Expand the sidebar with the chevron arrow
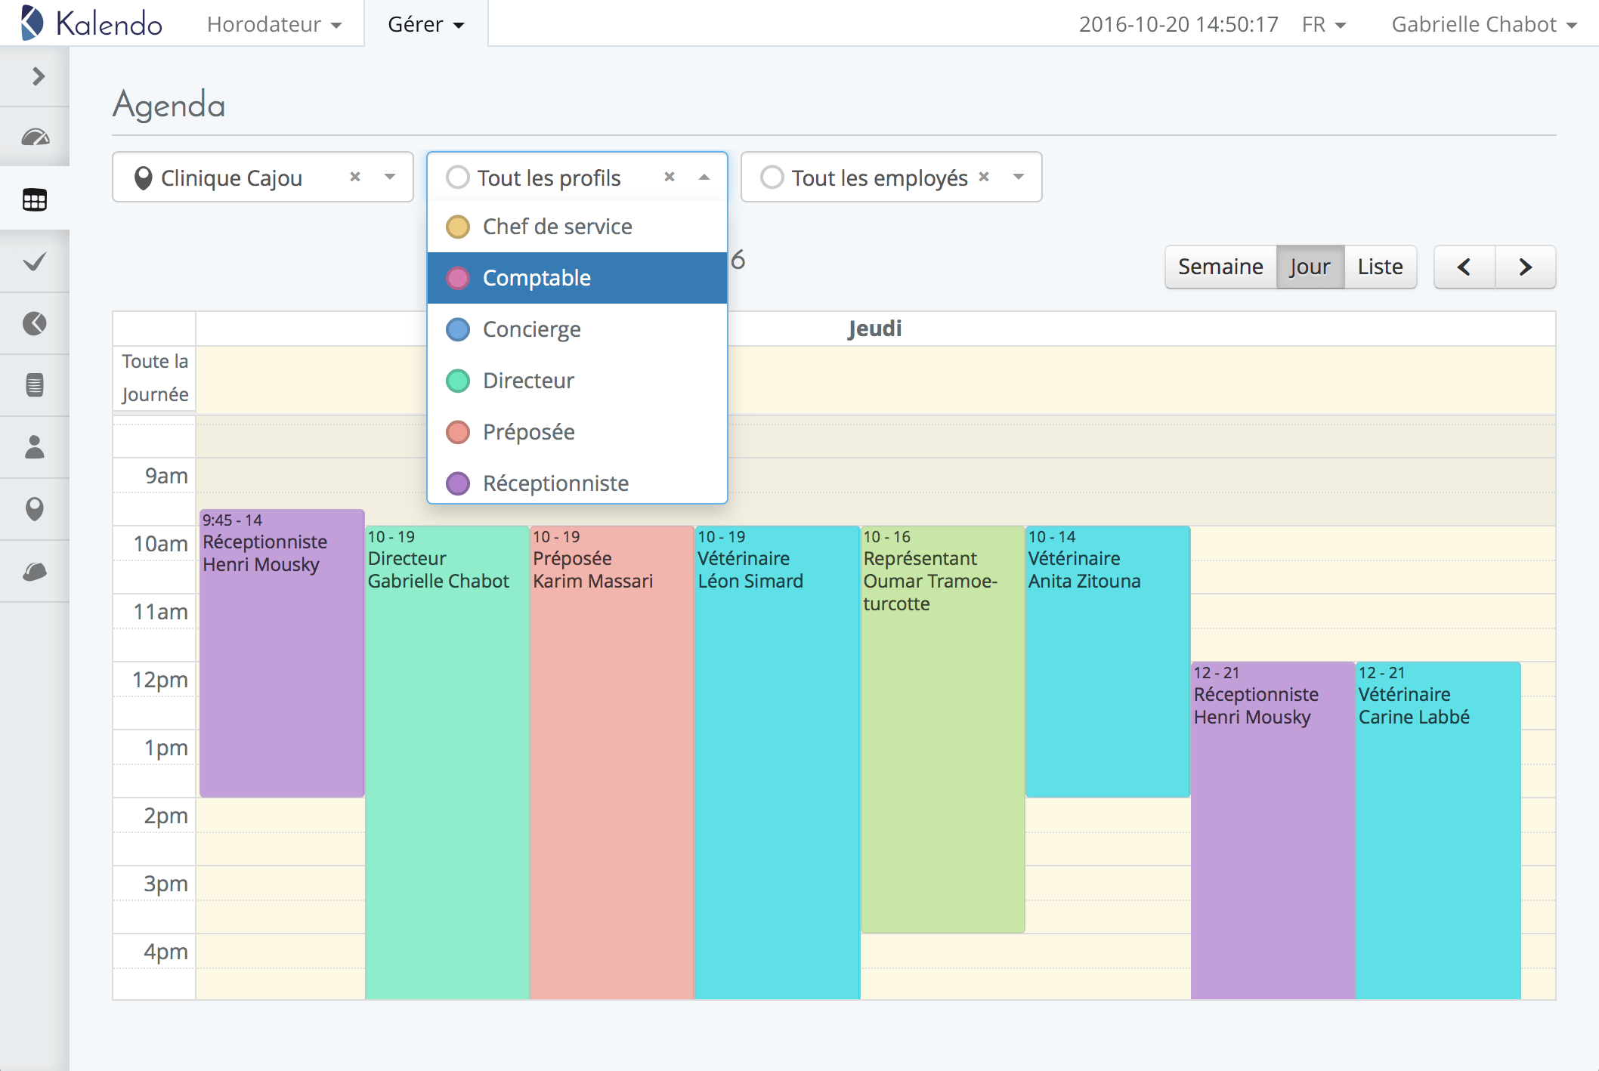 tap(37, 76)
